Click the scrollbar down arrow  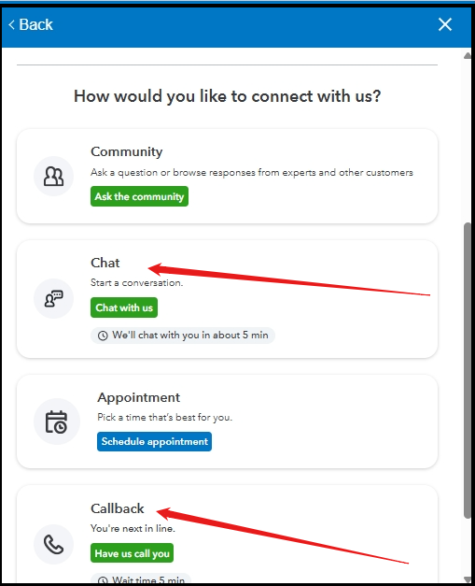468,579
